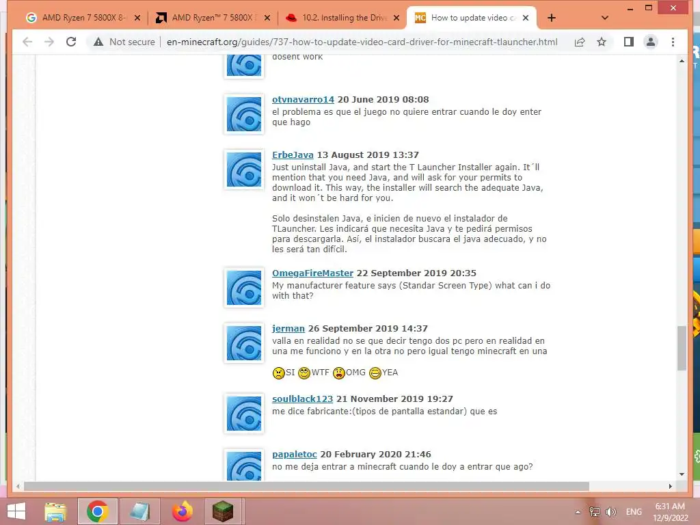Click OmegaFireMaster's avatar image

click(x=244, y=288)
